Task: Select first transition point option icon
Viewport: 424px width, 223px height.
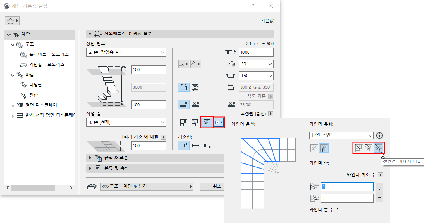Action: click(358, 148)
